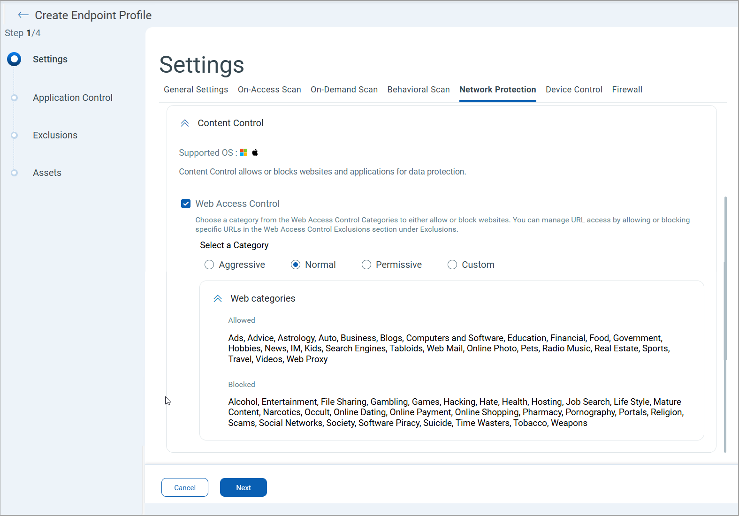
Task: Select the Aggressive category radio button
Action: pyautogui.click(x=209, y=265)
